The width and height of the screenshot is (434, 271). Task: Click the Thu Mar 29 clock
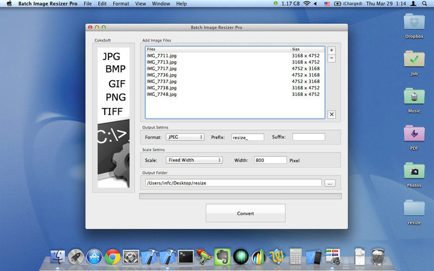(386, 4)
